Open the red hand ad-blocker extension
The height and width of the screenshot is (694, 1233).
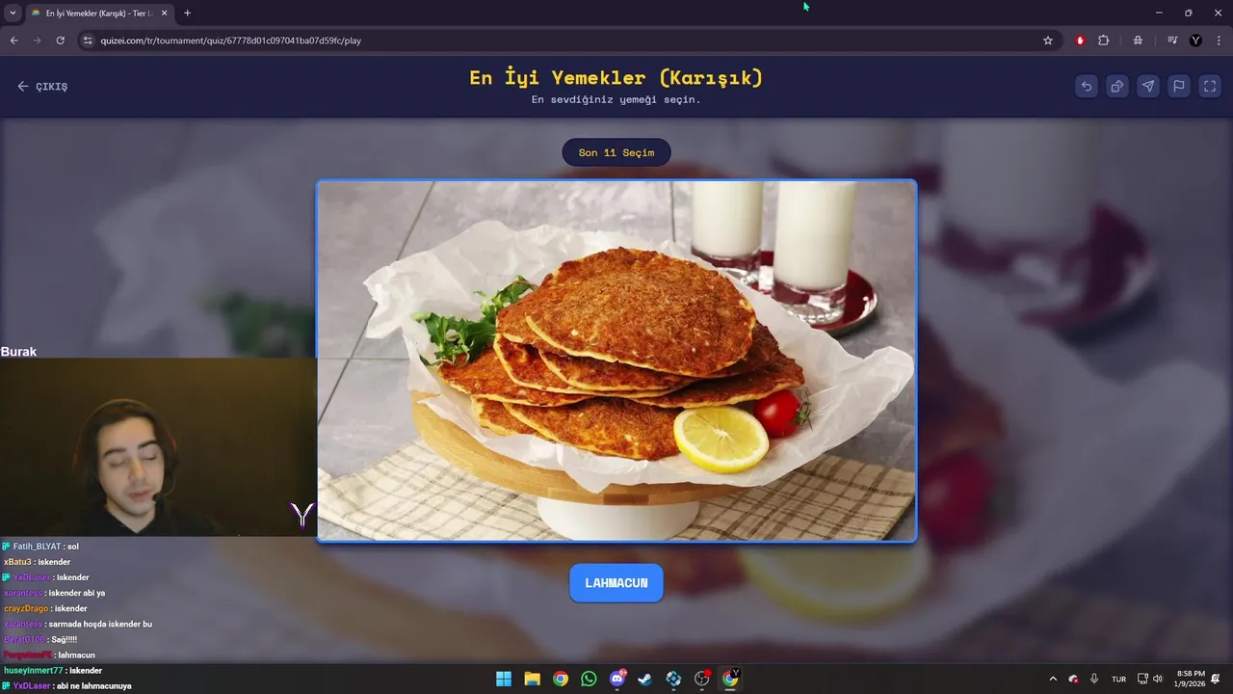click(x=1080, y=40)
